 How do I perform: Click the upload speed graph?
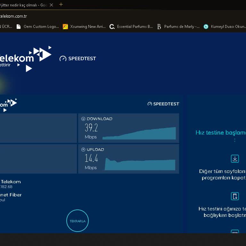(140, 164)
